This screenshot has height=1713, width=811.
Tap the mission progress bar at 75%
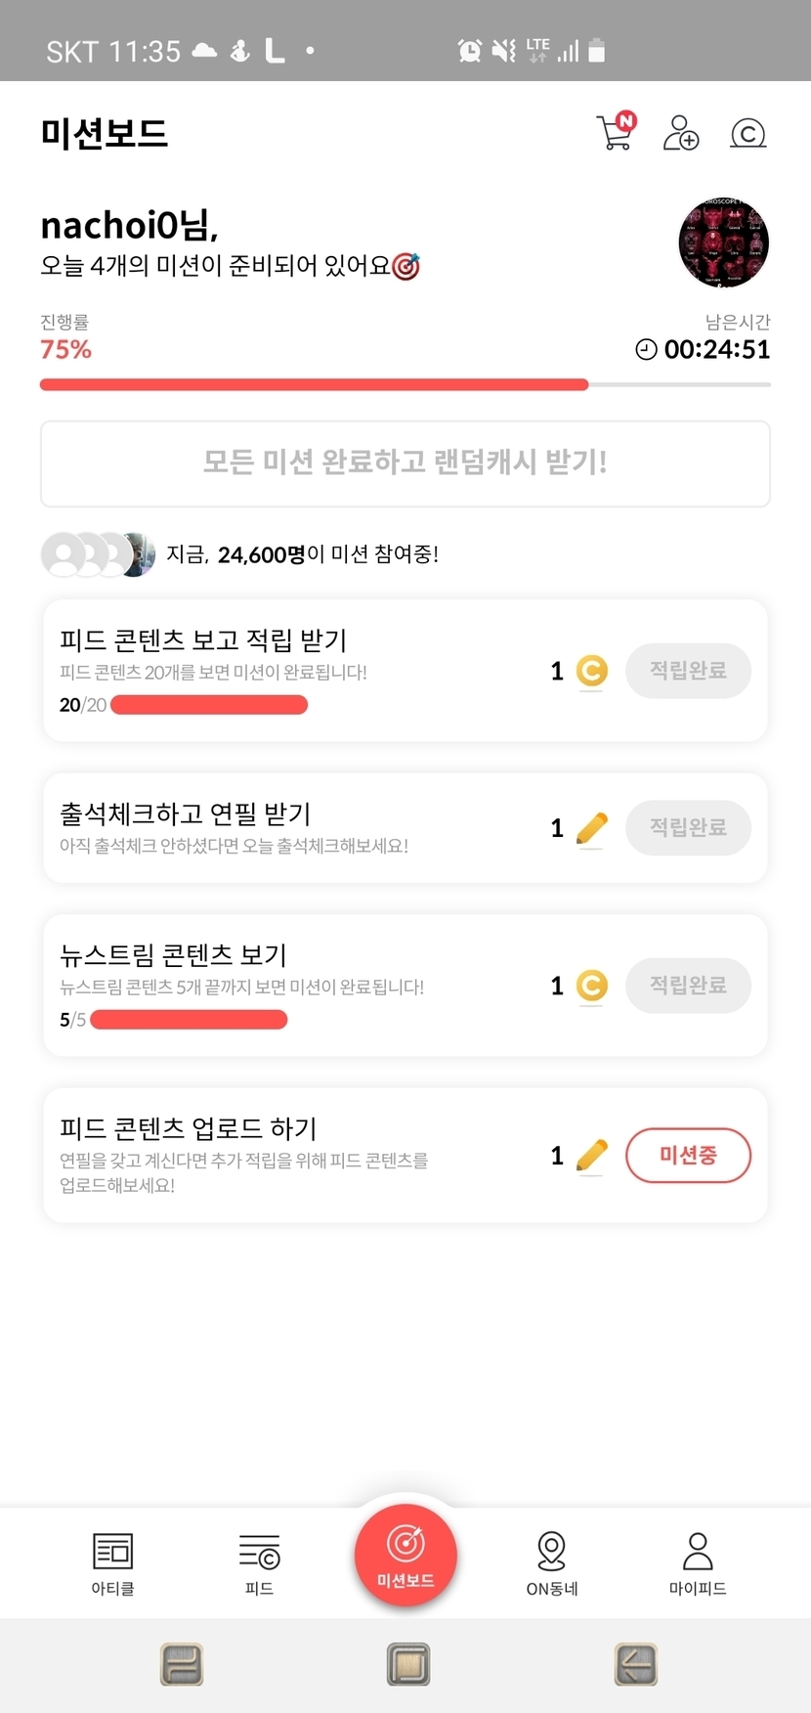point(405,384)
